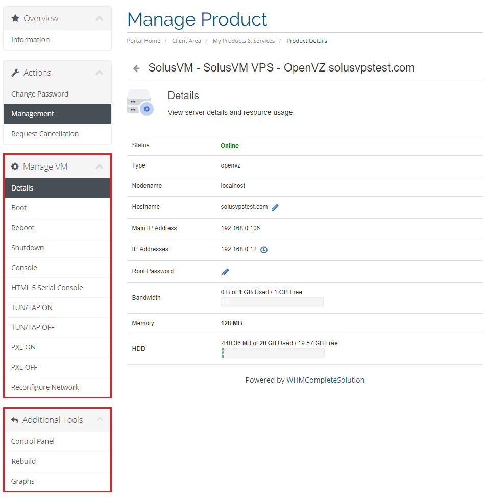Open the Console entry
485x498 pixels.
pyautogui.click(x=58, y=268)
